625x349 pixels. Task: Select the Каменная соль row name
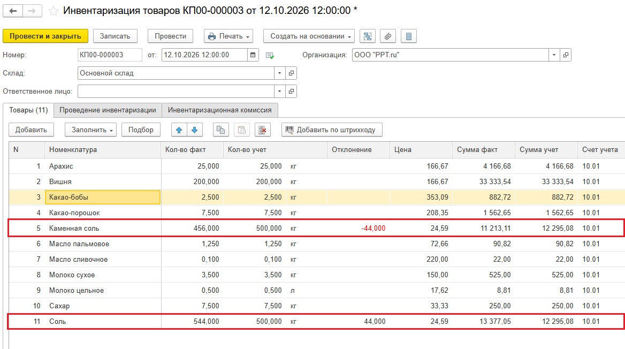tap(74, 229)
